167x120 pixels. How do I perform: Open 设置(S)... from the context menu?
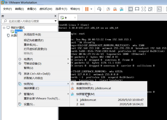(44, 104)
